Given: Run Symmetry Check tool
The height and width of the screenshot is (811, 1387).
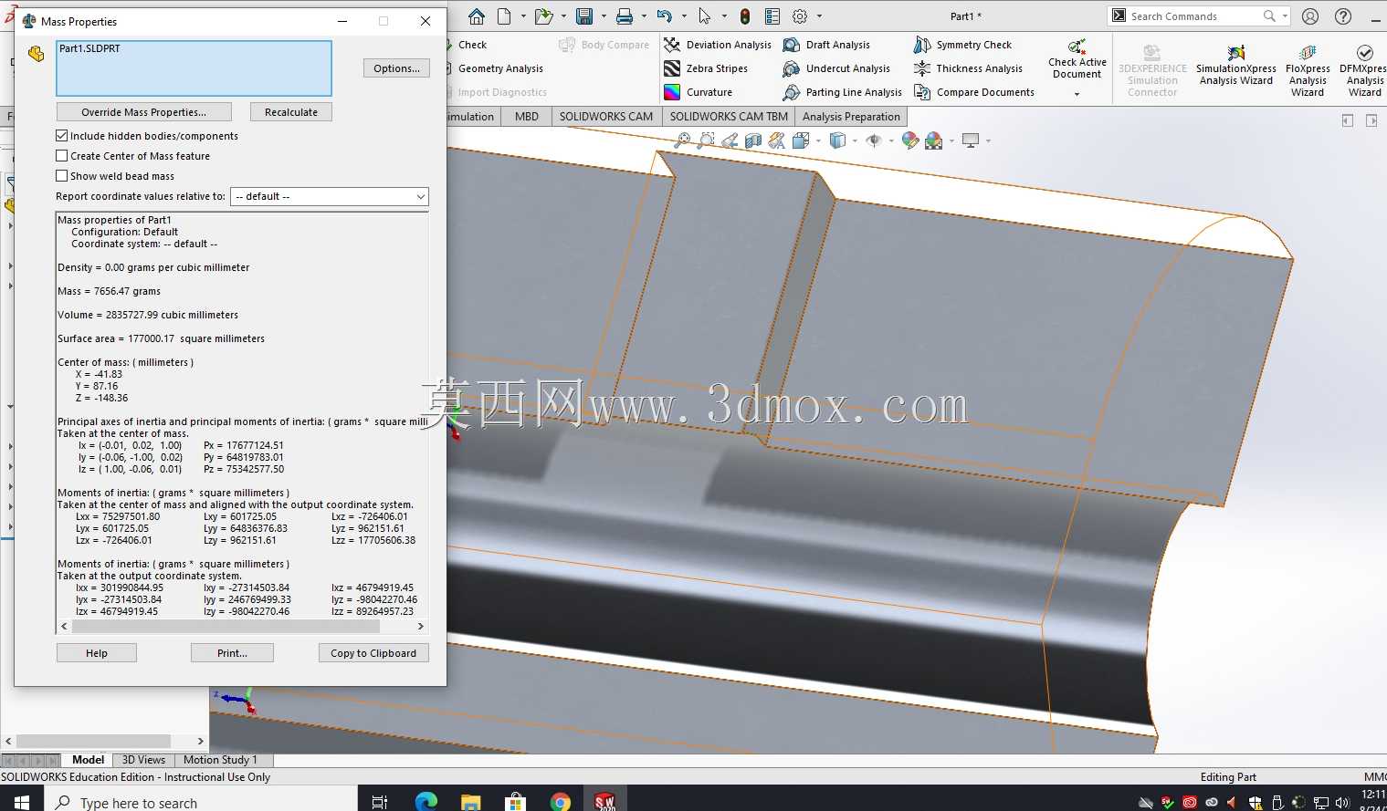Looking at the screenshot, I should click(962, 45).
